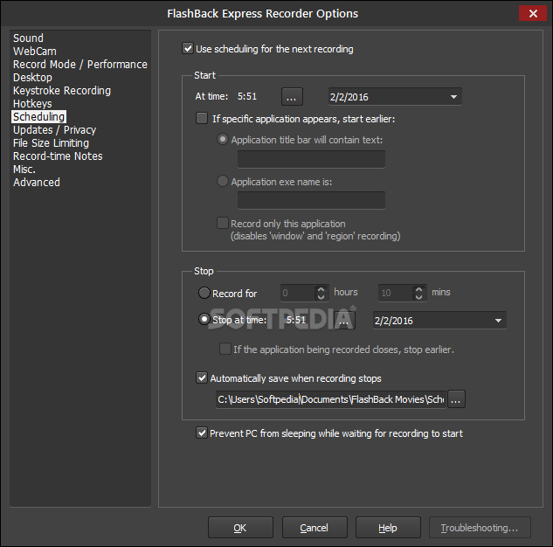The height and width of the screenshot is (547, 553).
Task: Open File Size Limiting settings
Action: coord(51,142)
